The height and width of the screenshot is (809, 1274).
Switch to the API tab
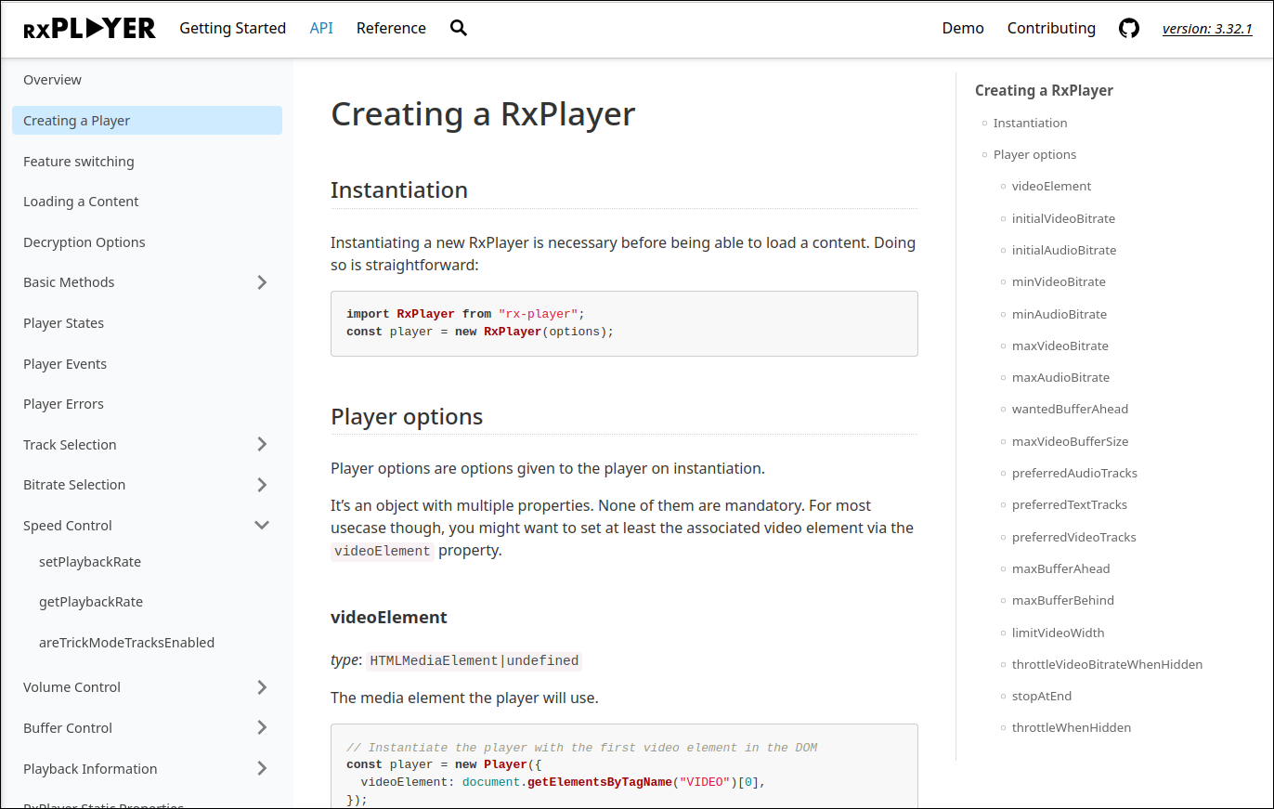pos(321,28)
